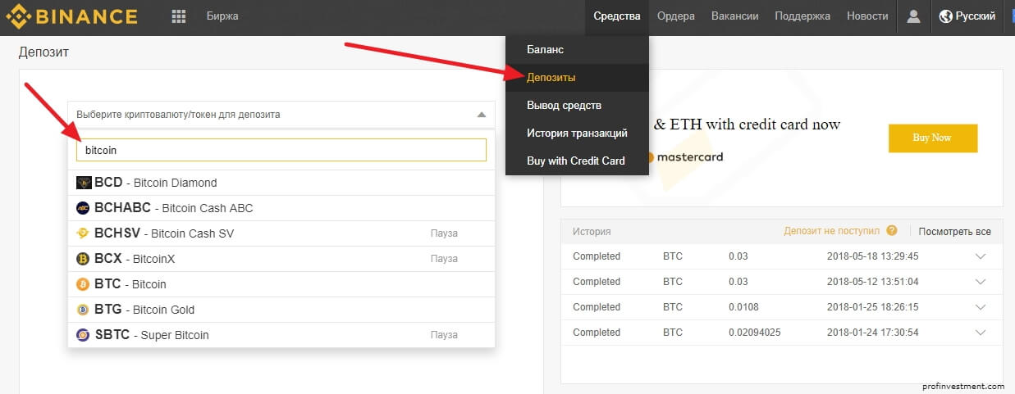
Task: Choose BCHABC - Bitcoin Cash ABC option
Action: coord(281,208)
